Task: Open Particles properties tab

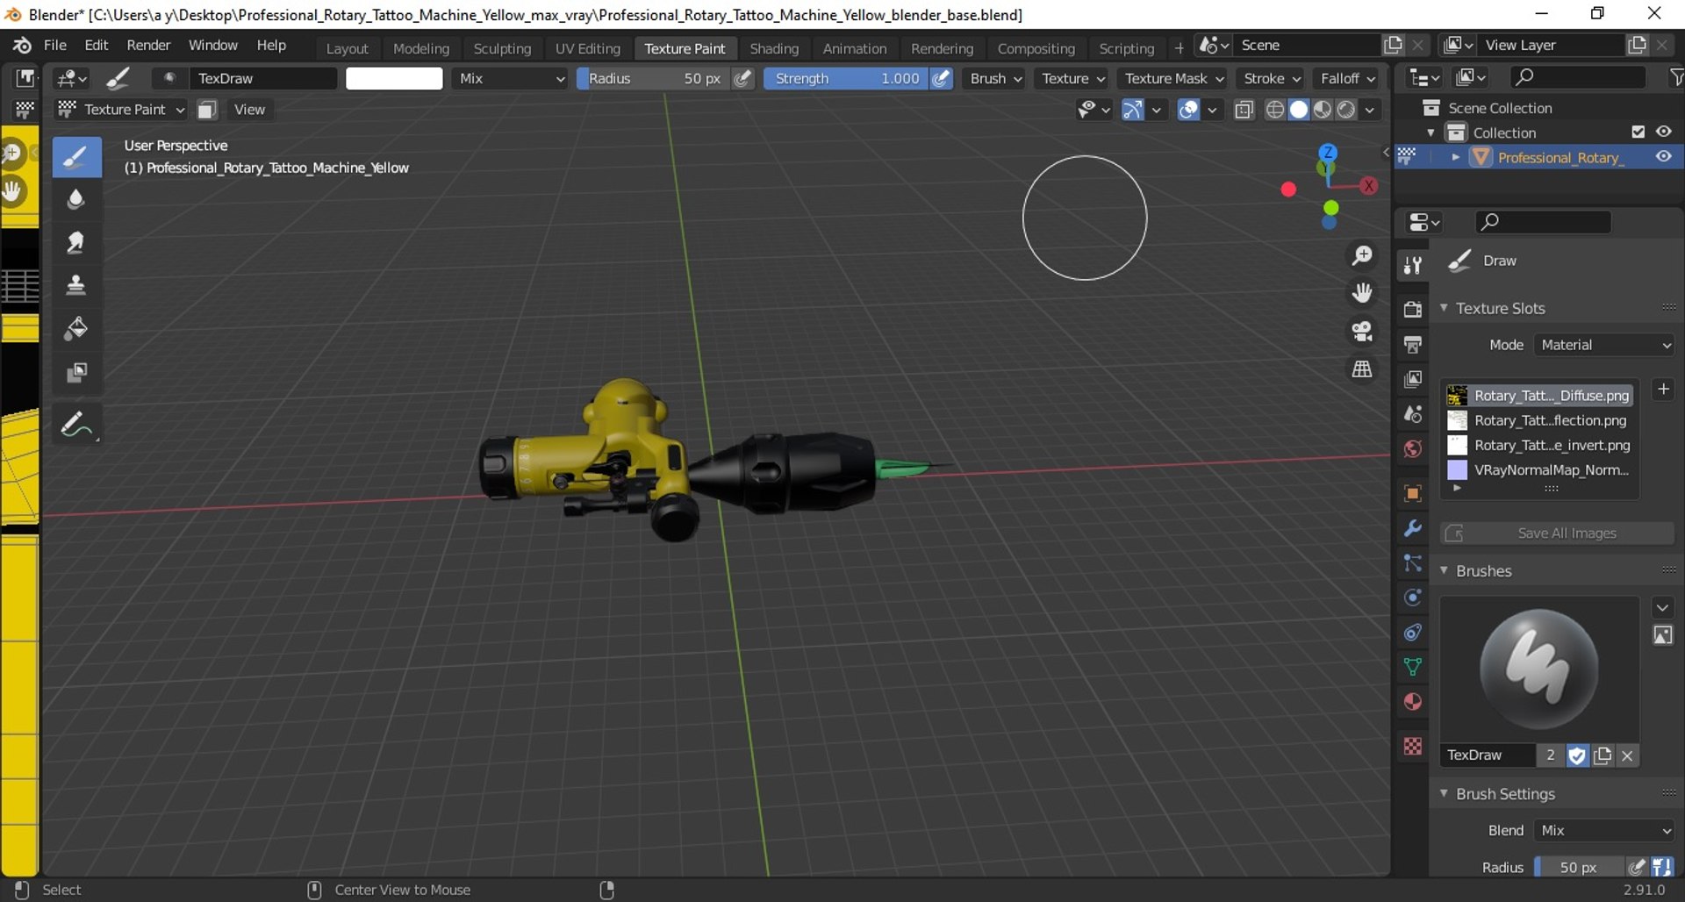Action: (x=1412, y=562)
